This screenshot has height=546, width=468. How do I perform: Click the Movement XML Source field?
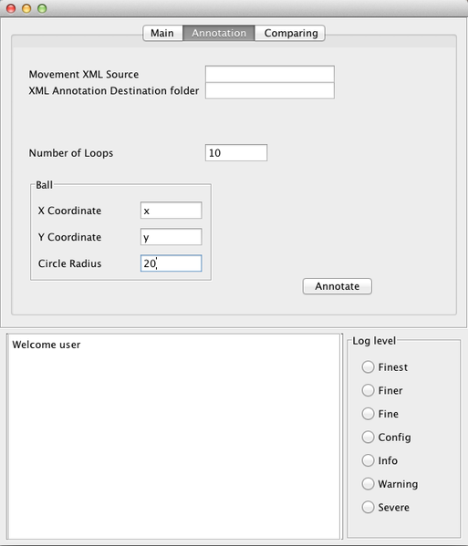(x=270, y=74)
